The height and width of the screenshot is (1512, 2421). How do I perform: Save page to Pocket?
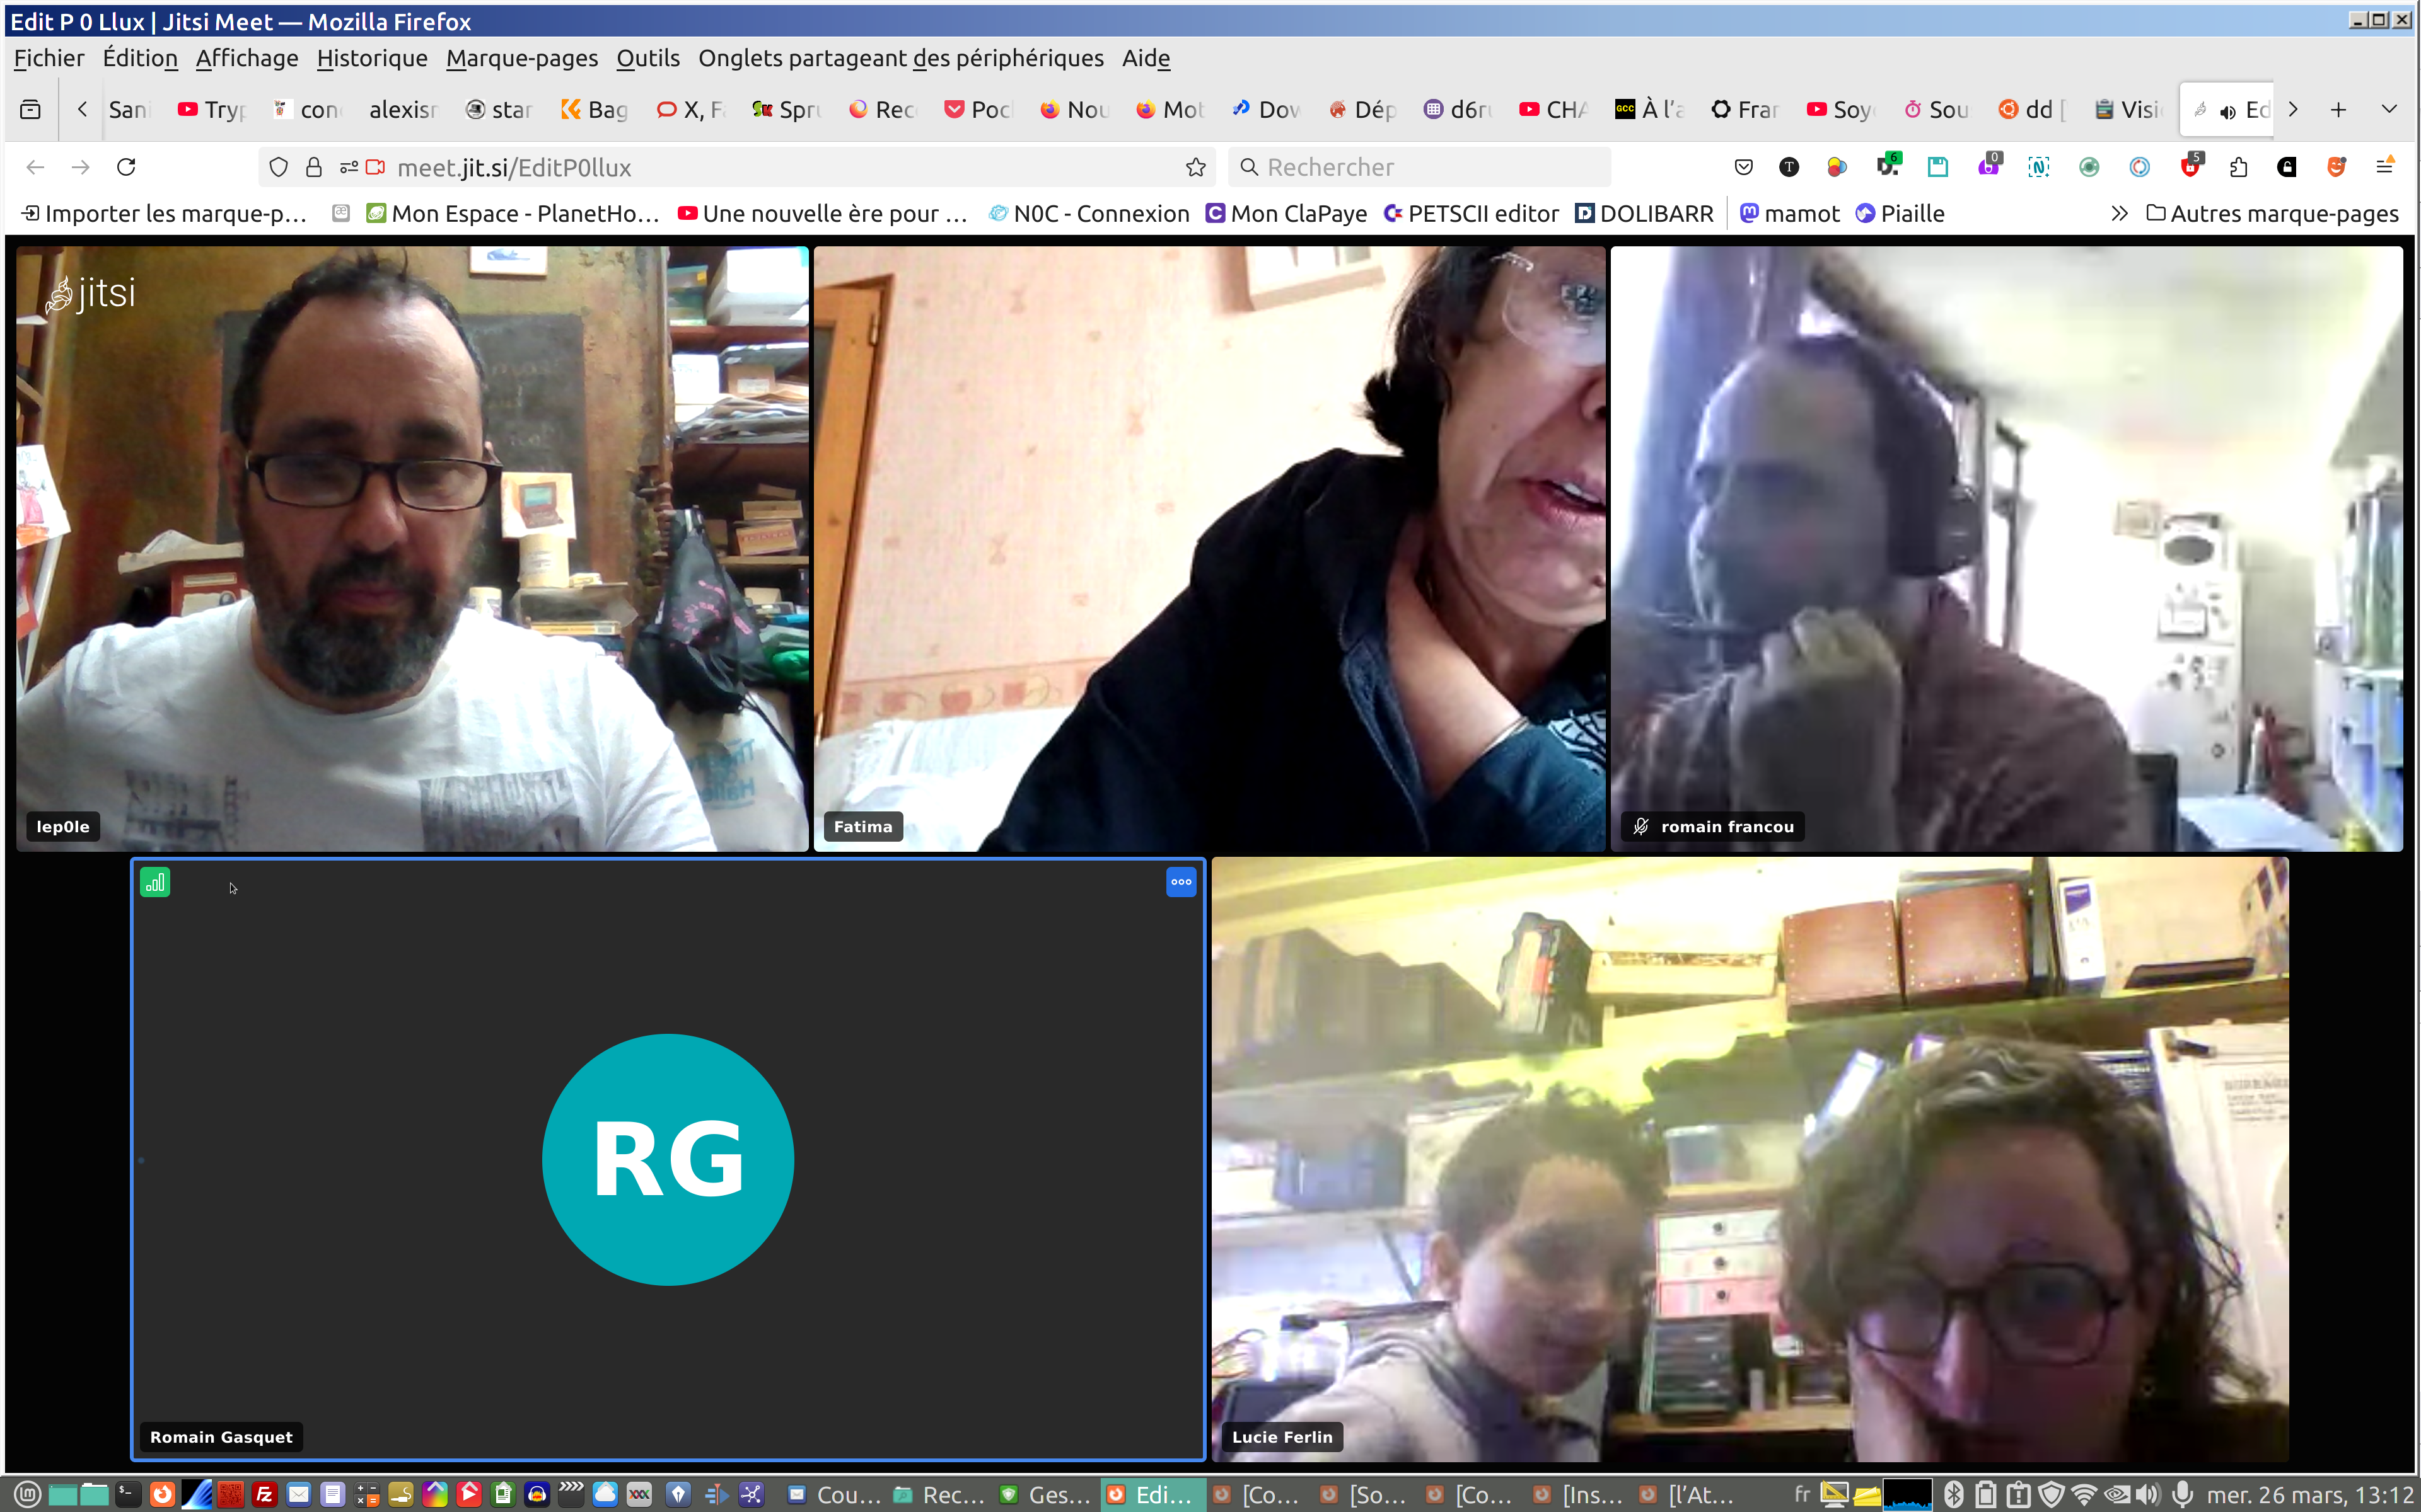pyautogui.click(x=1743, y=167)
